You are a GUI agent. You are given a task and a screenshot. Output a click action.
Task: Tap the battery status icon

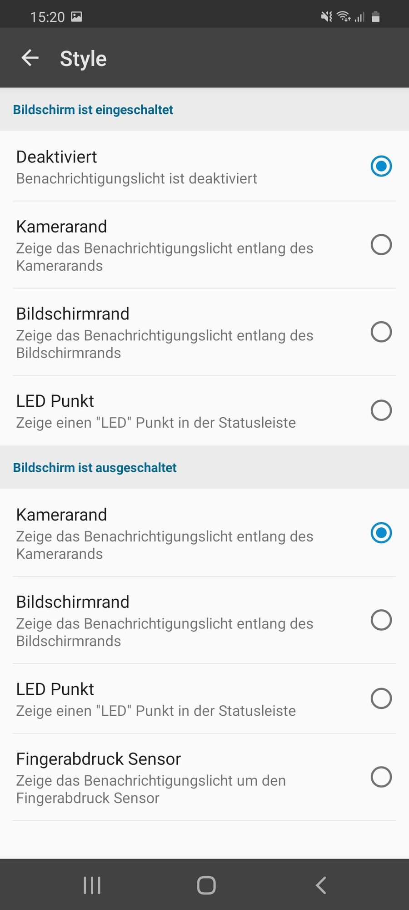[x=375, y=17]
